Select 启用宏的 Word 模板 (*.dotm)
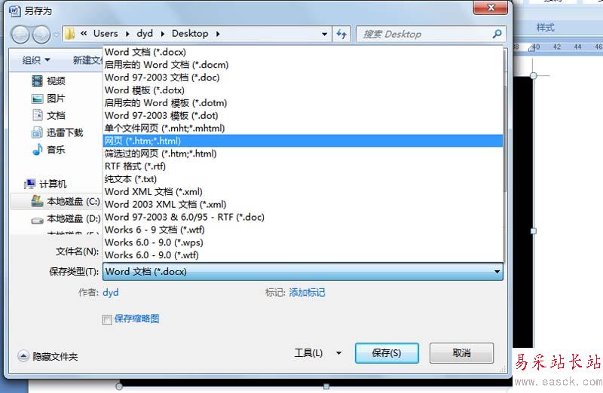603x393 pixels. click(x=303, y=102)
